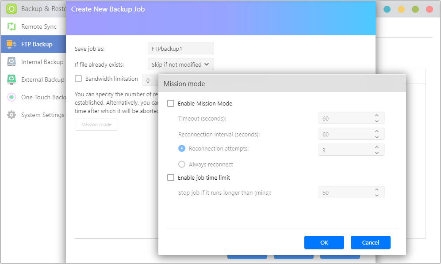Check the Bandwidth limitation box
Image resolution: width=441 pixels, height=264 pixels.
tap(78, 79)
